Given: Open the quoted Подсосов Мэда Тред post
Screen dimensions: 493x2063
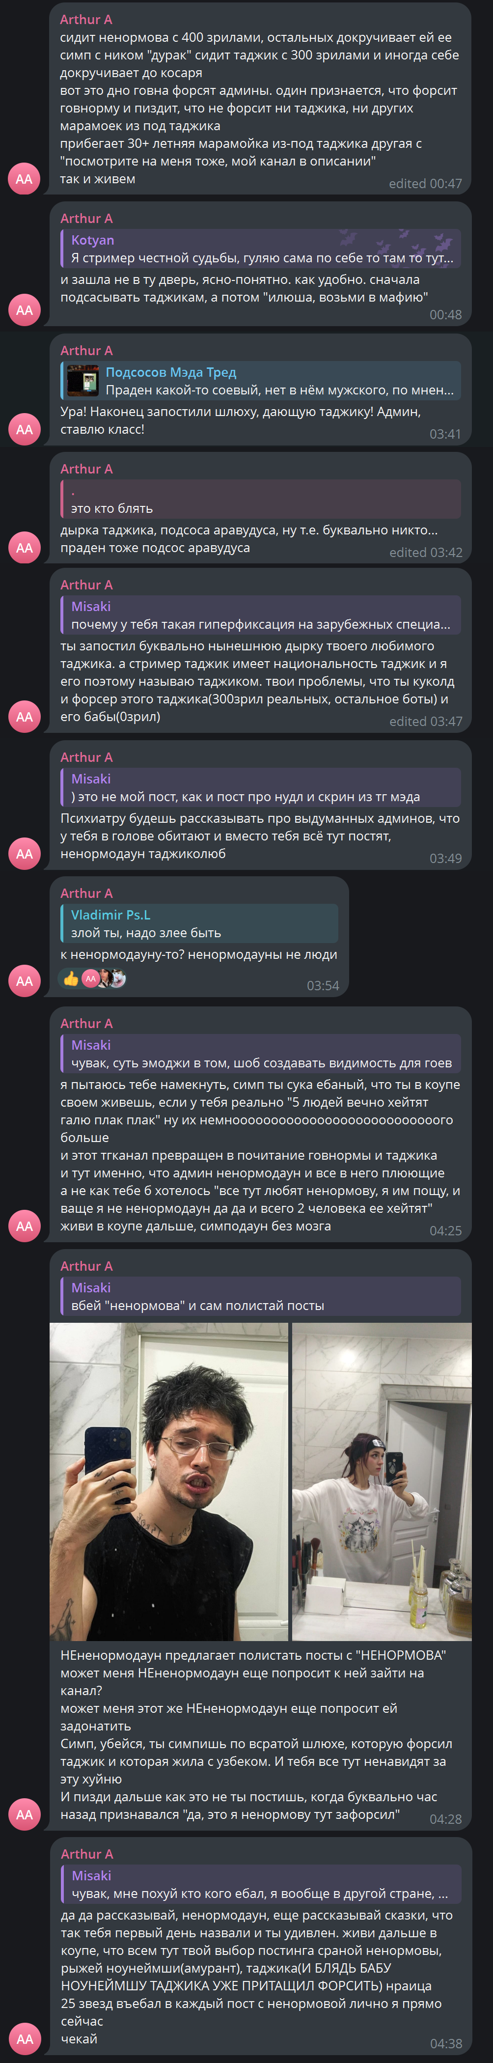Looking at the screenshot, I should [x=280, y=381].
